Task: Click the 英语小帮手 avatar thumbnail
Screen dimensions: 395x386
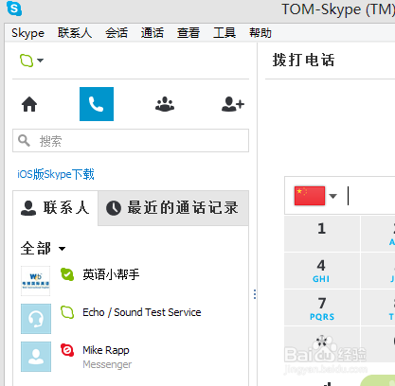Action: [x=36, y=281]
